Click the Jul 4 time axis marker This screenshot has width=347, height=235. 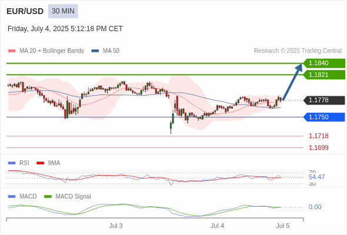pos(217,226)
